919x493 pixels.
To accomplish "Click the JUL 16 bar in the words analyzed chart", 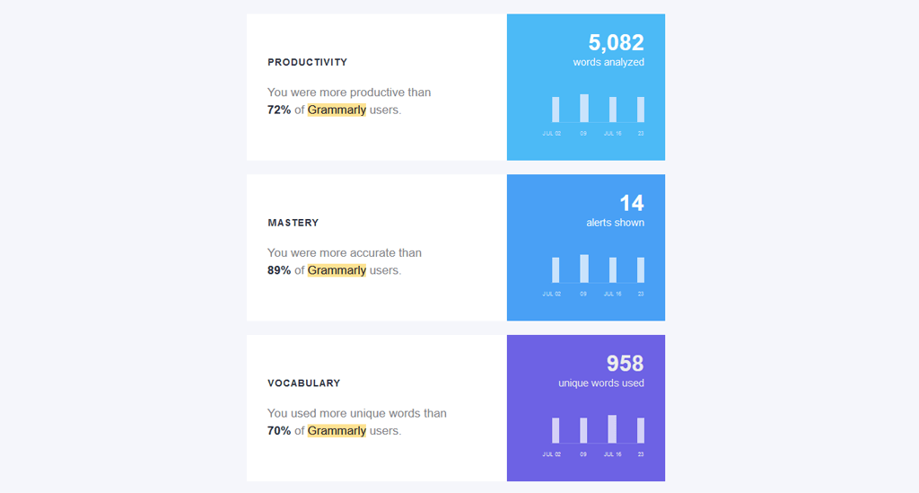I will [613, 110].
